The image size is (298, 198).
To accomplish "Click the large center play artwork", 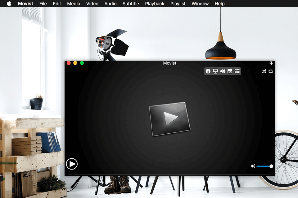I will (x=170, y=119).
